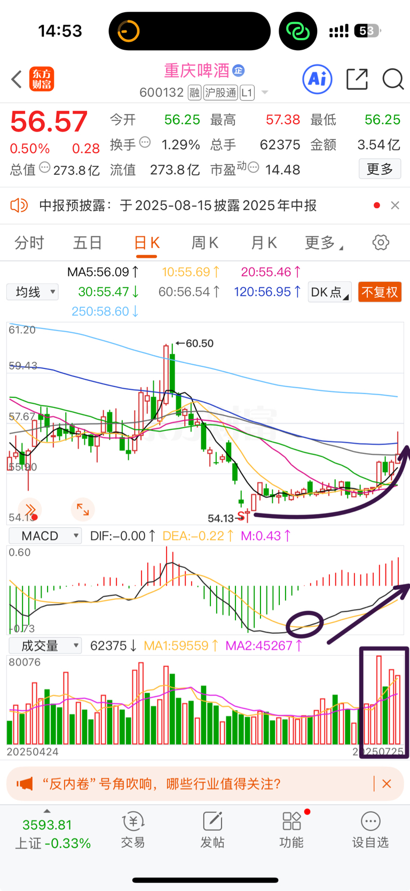Close the 反内卷 promotion banner
This screenshot has width=410, height=891.
[387, 784]
